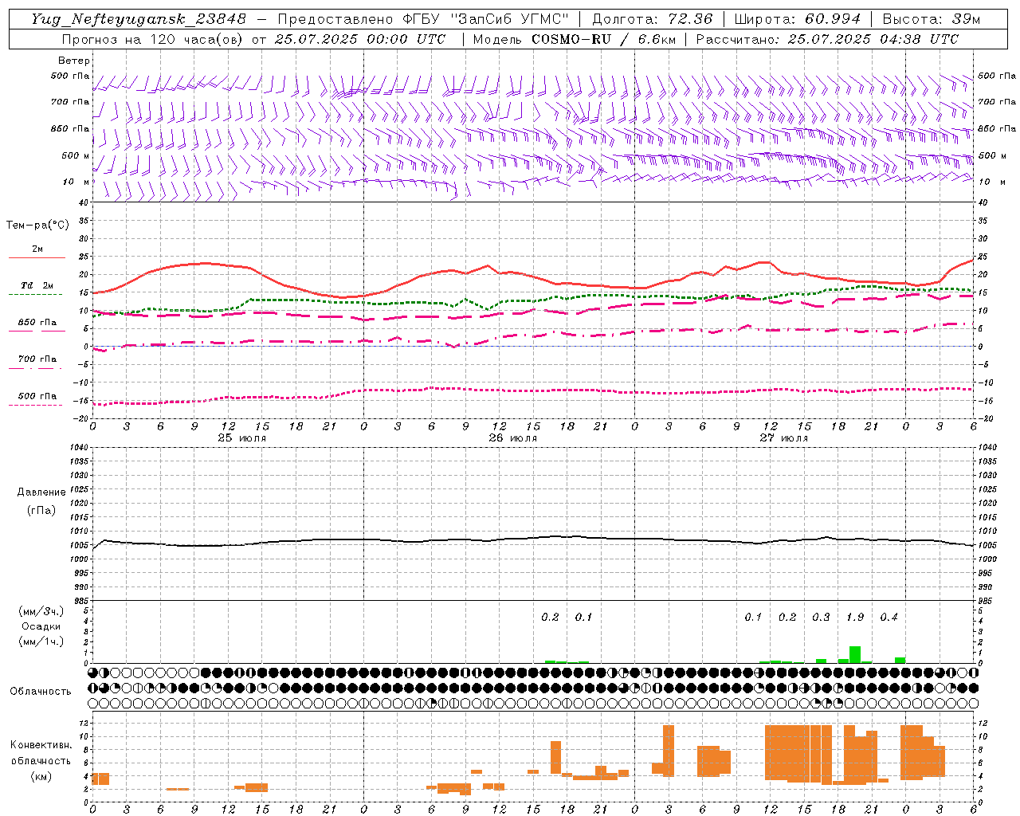Click the 0.4 precipitation amount value
This screenshot has width=1020, height=816.
coord(889,617)
